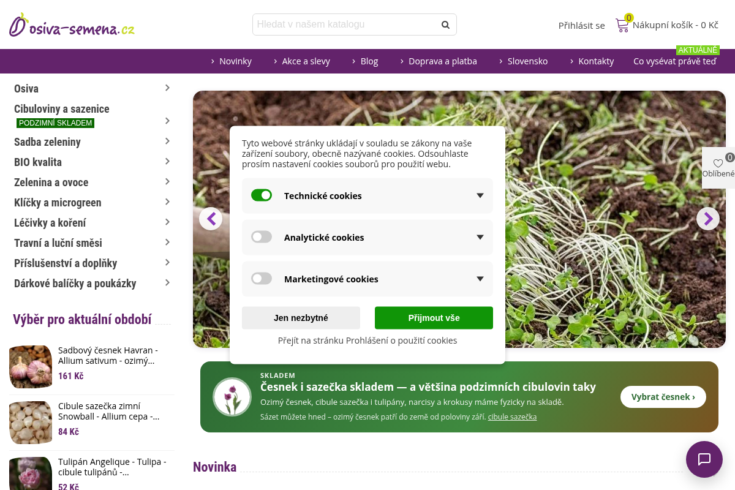Open Sadbový česnek Havran thumbnail

pos(31,367)
